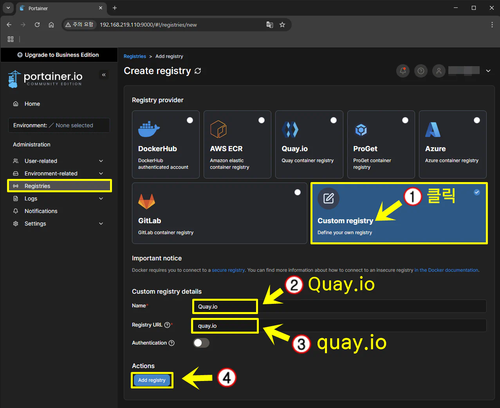The height and width of the screenshot is (408, 500).
Task: Open the notifications bell in the header
Action: [403, 71]
